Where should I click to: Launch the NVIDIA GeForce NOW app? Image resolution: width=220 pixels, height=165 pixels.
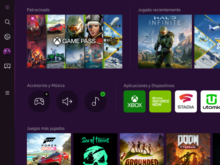click(160, 102)
